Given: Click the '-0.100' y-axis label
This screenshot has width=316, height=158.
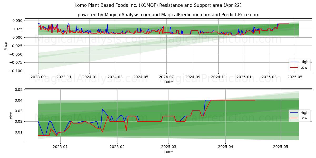Looking at the screenshot, I should [17, 71].
